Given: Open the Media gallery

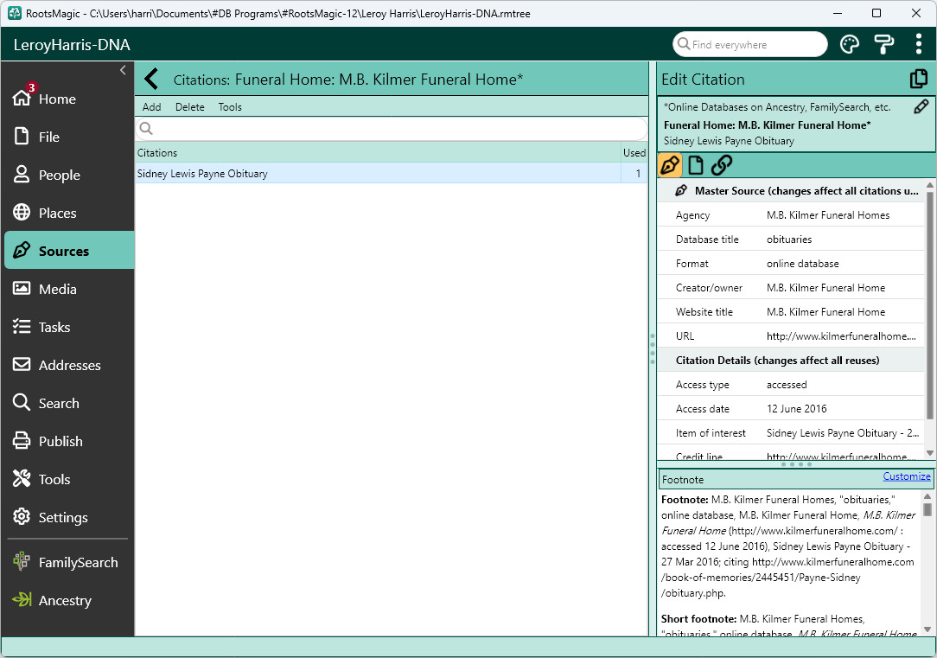Looking at the screenshot, I should pos(68,289).
